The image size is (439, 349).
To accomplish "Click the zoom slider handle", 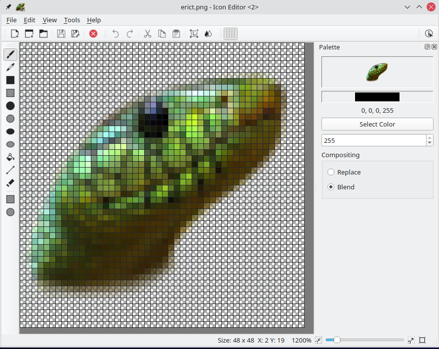I will [337, 340].
